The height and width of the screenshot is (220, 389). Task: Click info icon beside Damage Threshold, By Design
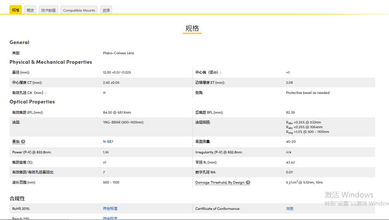click(x=248, y=182)
